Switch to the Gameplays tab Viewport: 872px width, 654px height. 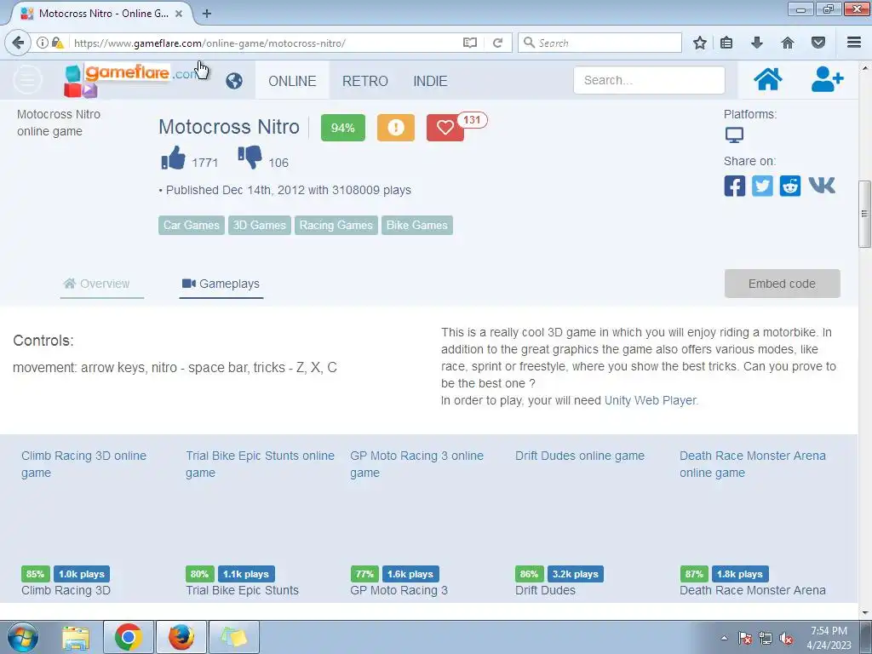coord(221,284)
